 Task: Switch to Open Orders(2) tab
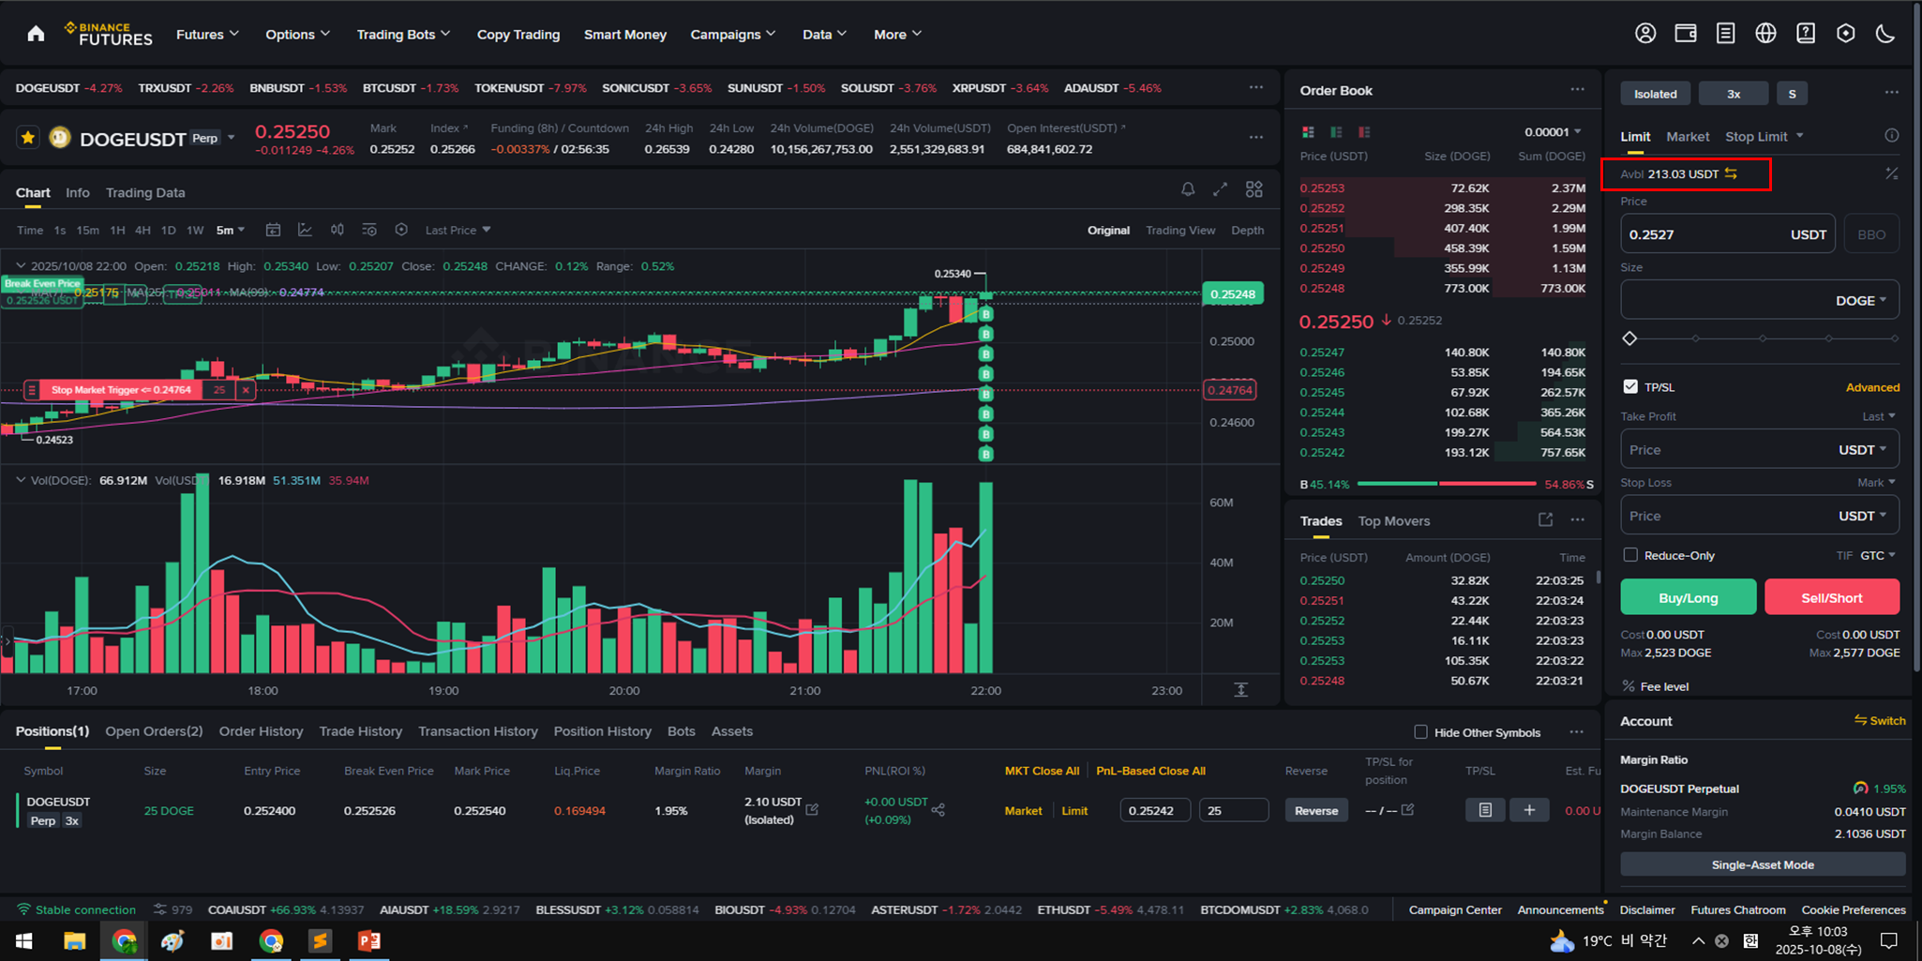coord(154,731)
